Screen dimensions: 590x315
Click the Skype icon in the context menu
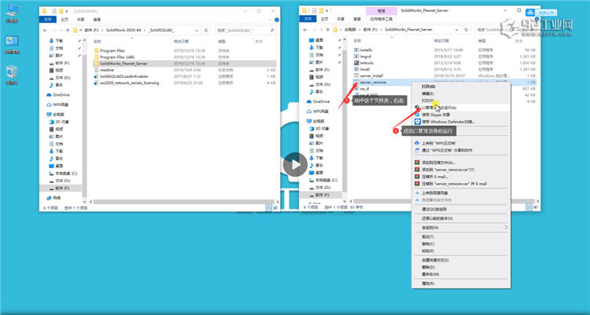tap(417, 115)
